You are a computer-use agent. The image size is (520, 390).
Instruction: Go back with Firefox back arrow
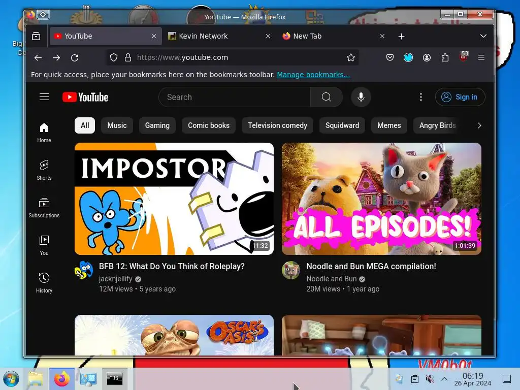click(x=38, y=58)
